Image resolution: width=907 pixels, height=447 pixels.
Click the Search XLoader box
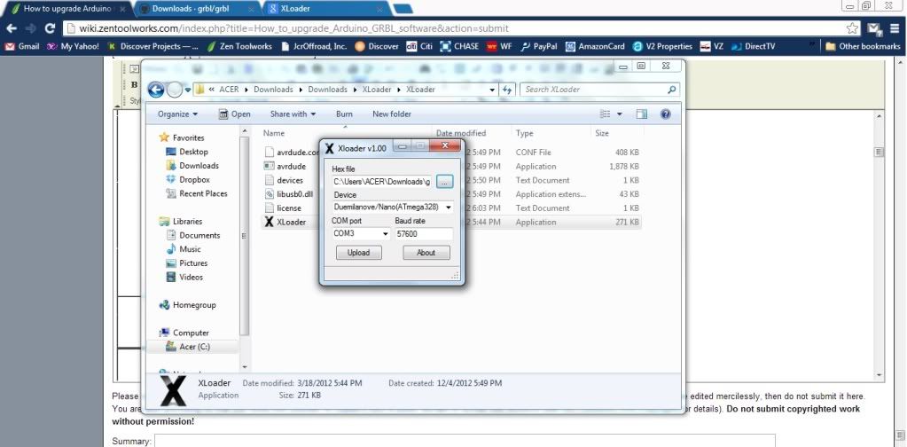[x=599, y=90]
